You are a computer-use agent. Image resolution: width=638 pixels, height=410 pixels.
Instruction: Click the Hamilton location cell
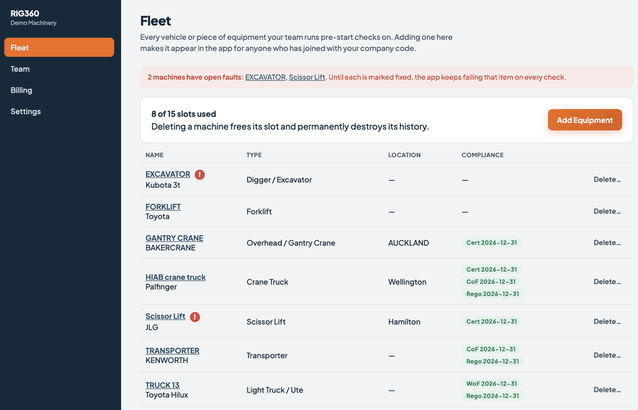click(x=404, y=322)
